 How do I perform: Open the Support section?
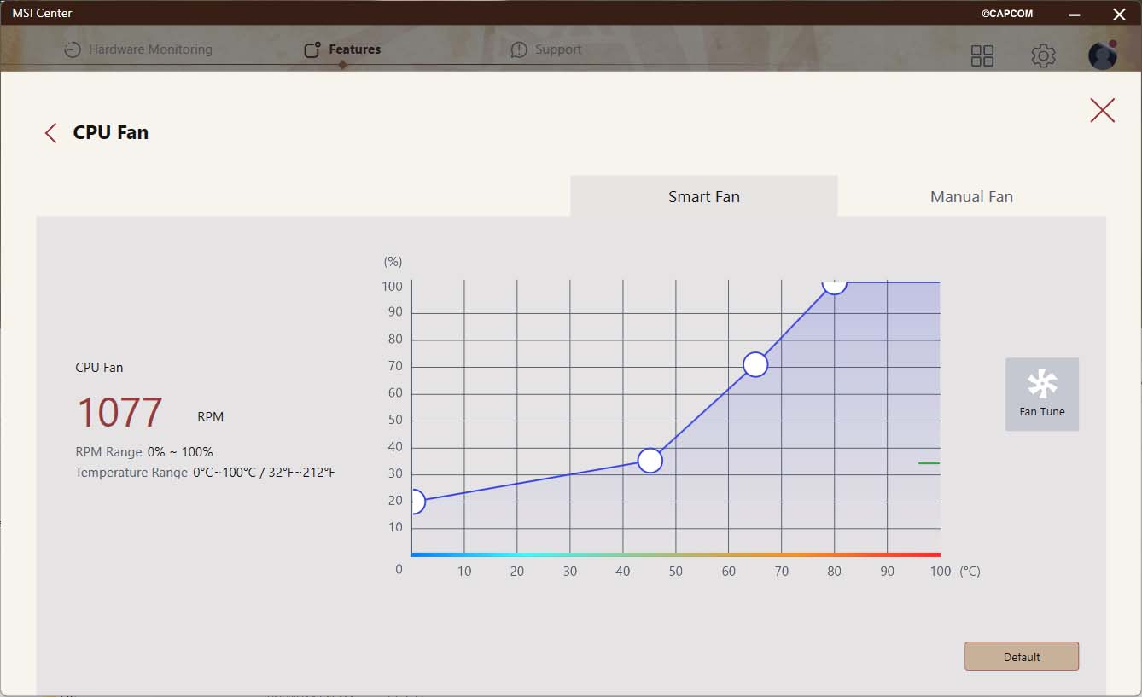(546, 49)
